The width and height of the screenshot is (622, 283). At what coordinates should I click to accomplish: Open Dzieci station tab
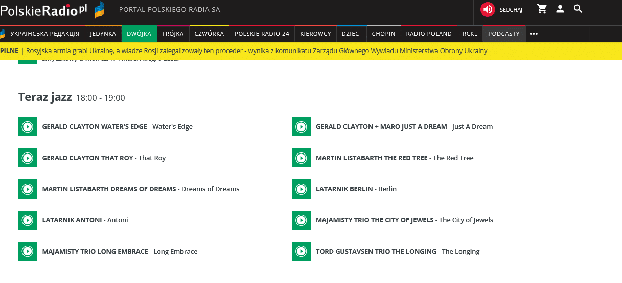[x=351, y=34]
